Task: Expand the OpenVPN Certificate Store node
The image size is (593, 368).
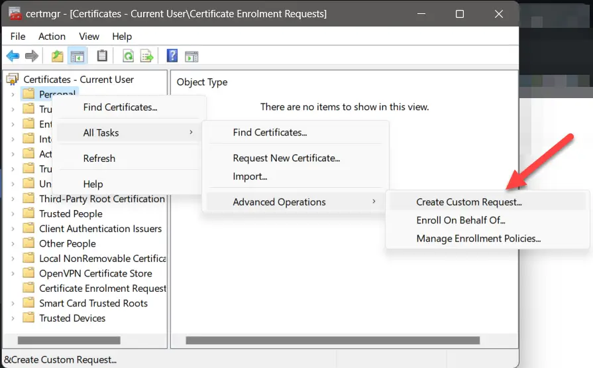Action: [13, 274]
